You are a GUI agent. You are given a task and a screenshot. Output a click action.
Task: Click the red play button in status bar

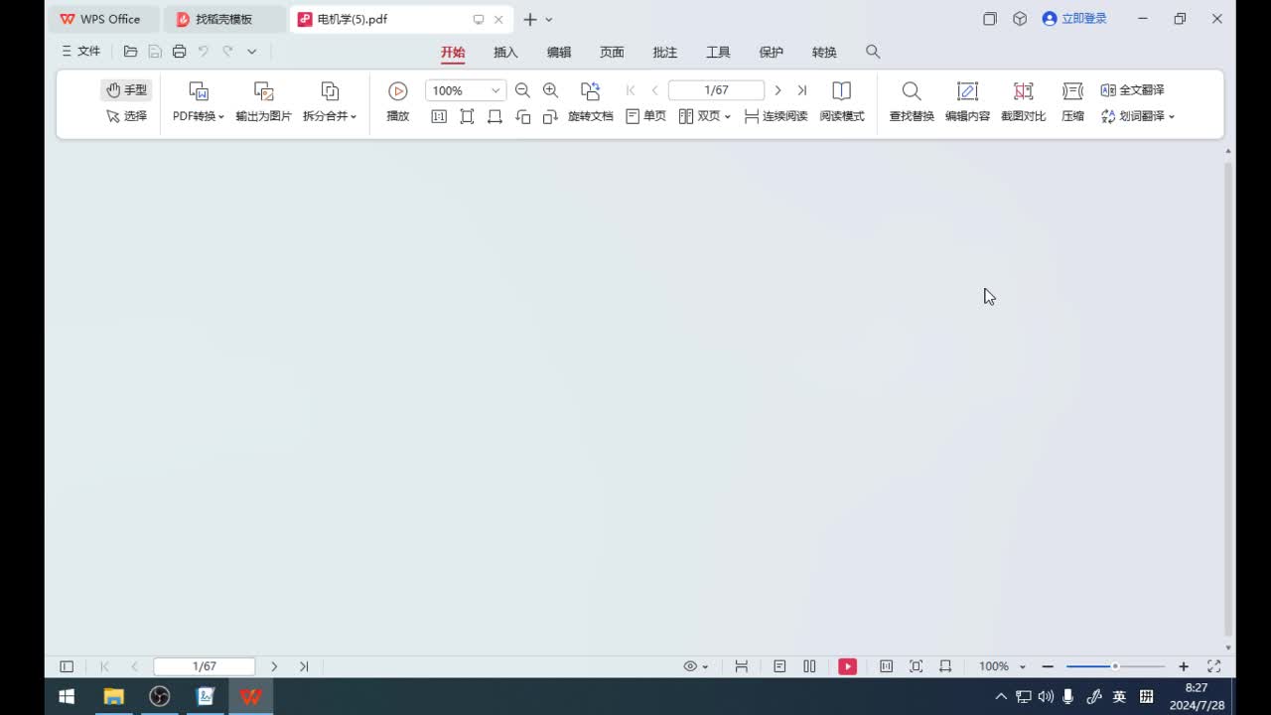(x=847, y=666)
